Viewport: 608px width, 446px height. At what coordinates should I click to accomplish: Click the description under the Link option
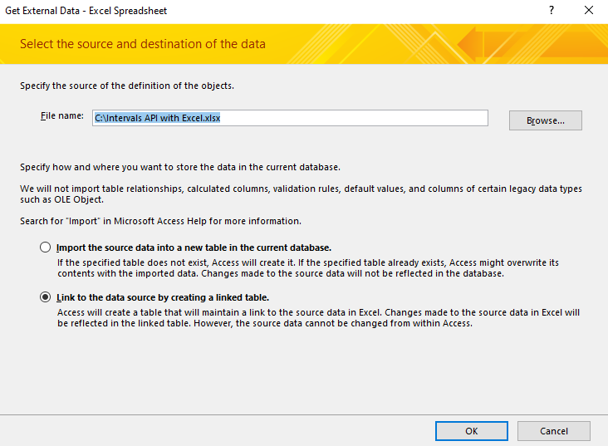point(318,318)
